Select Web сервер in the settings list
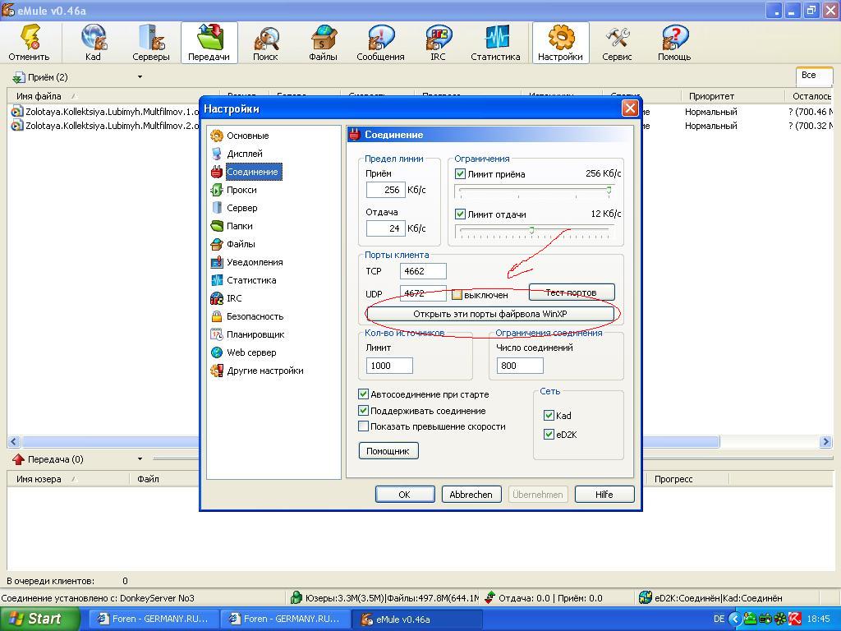 tap(251, 352)
